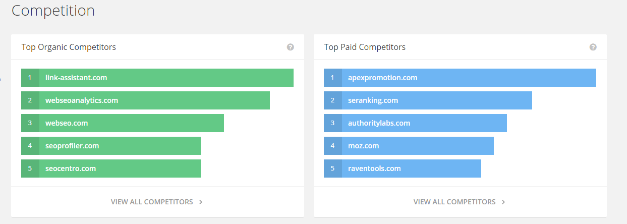
Task: Open apexpromotion.com paid competitor
Action: coord(382,78)
